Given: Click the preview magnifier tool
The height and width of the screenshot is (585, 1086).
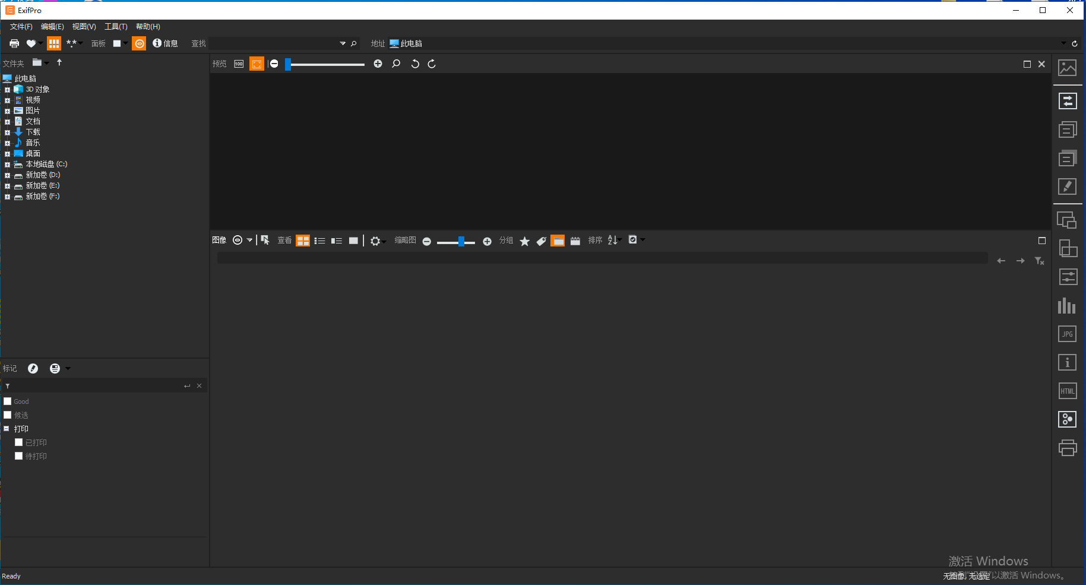Looking at the screenshot, I should click(396, 64).
